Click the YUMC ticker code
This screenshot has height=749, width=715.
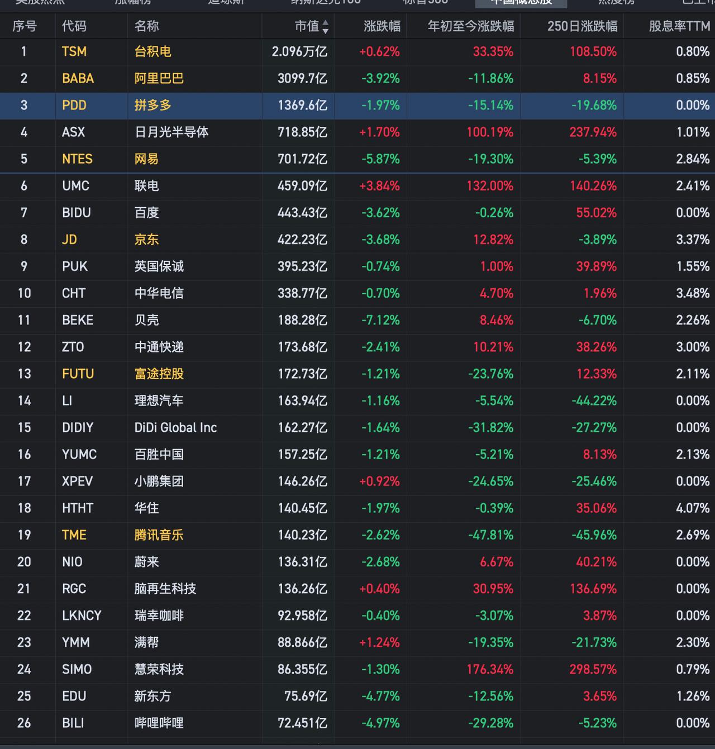pos(79,454)
